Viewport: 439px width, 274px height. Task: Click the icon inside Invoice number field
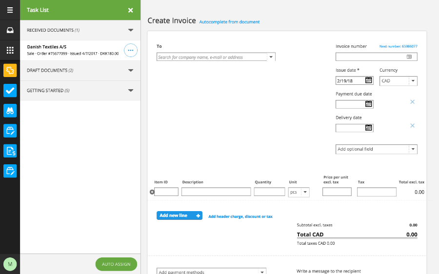coord(409,57)
